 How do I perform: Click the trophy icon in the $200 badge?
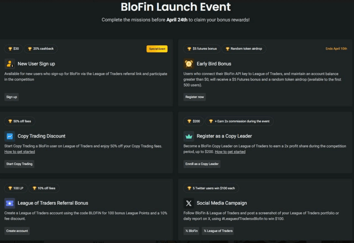189,121
